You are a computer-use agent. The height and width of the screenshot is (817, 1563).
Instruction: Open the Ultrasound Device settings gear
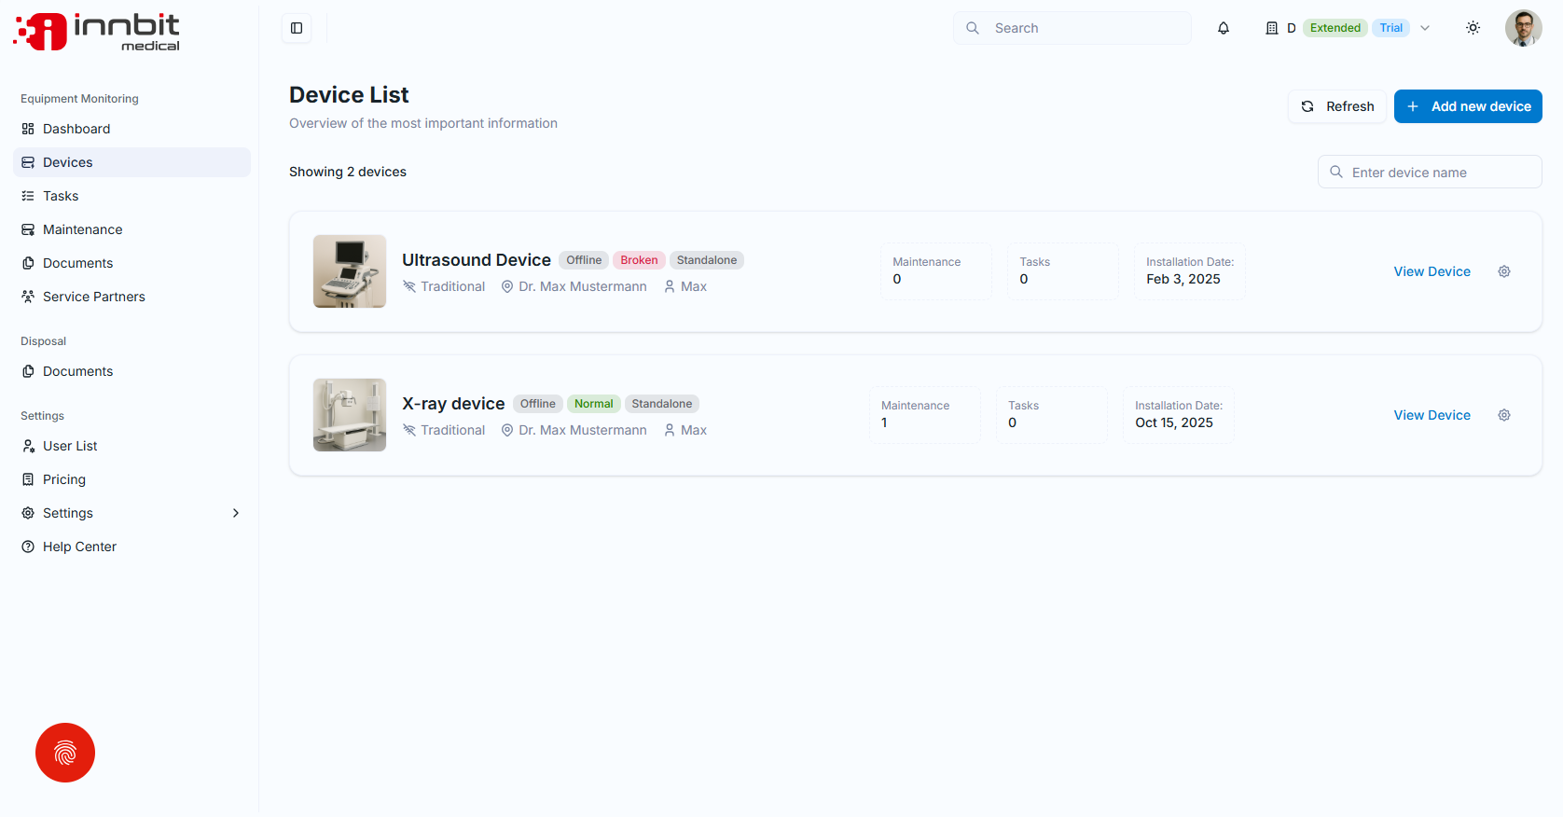click(x=1504, y=271)
